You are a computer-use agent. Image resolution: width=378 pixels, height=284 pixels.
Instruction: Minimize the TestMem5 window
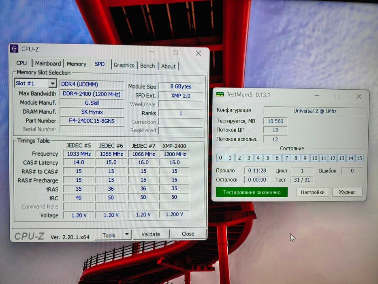click(317, 96)
